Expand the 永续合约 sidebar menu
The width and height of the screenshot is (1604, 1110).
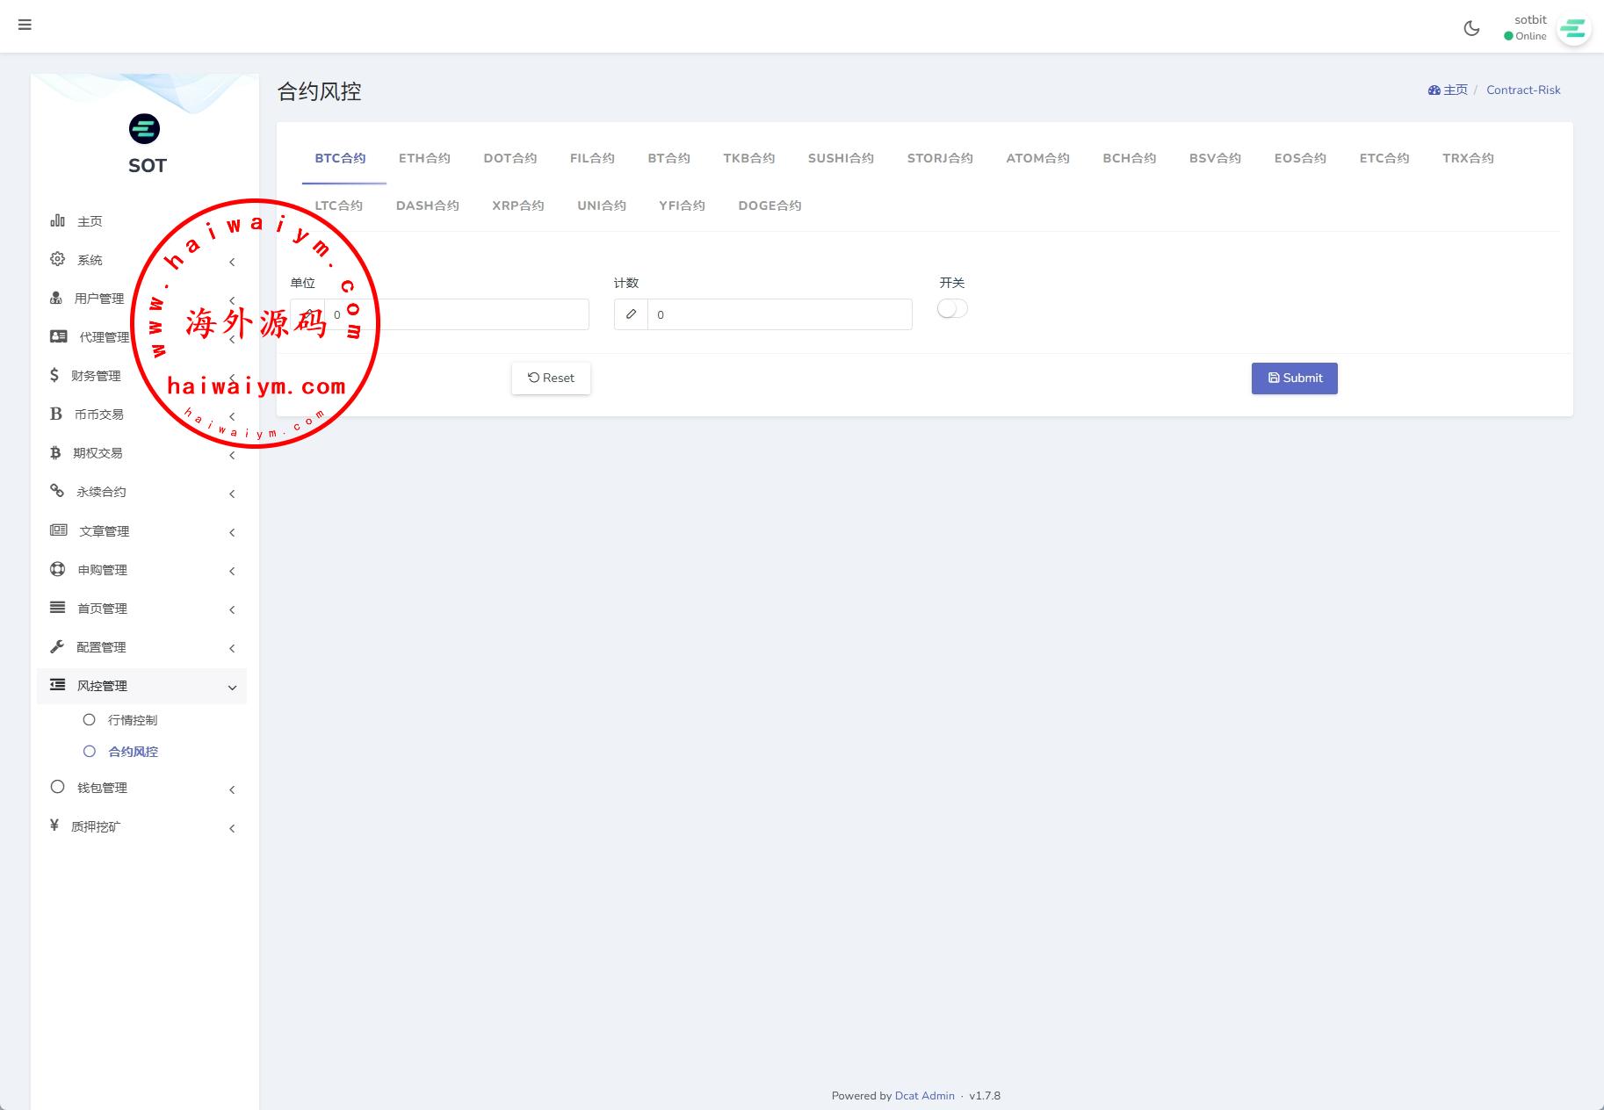click(x=142, y=492)
